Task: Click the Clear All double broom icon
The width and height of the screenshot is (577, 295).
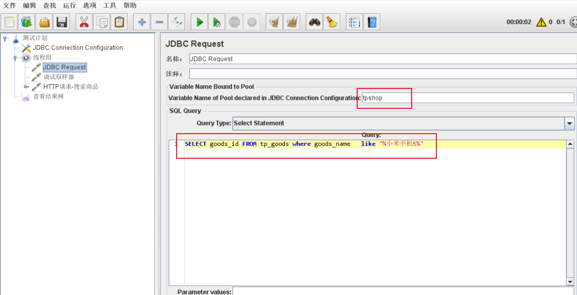Action: click(x=292, y=22)
